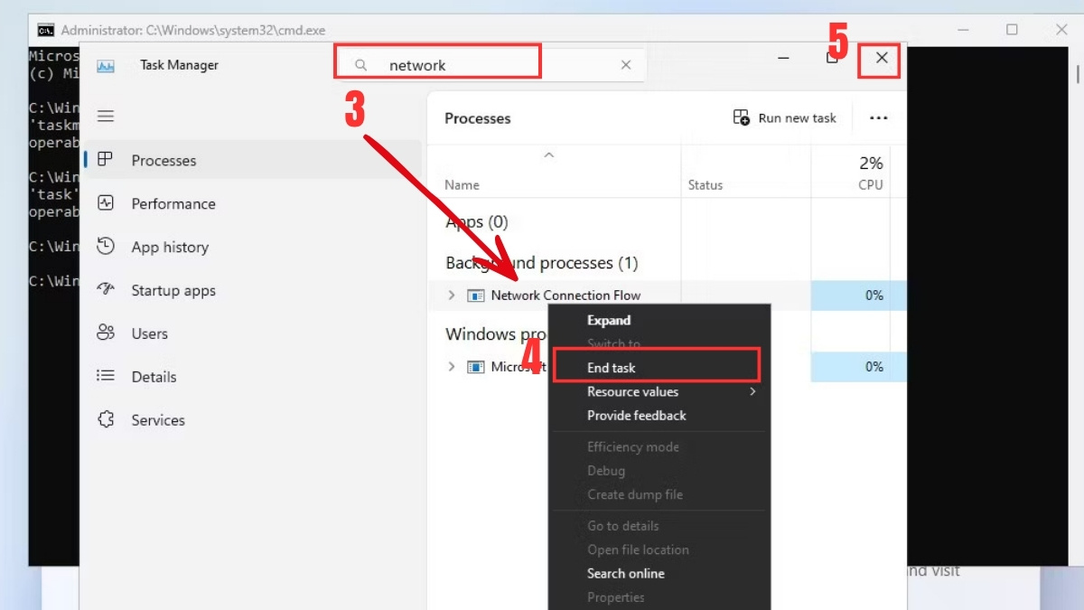
Task: Close the cmd.exe Administrator window
Action: point(1061,30)
